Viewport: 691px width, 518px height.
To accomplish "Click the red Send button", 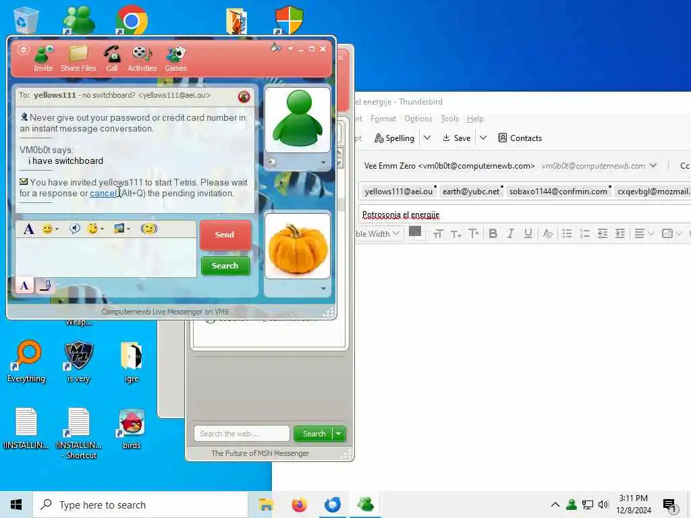I will [225, 235].
